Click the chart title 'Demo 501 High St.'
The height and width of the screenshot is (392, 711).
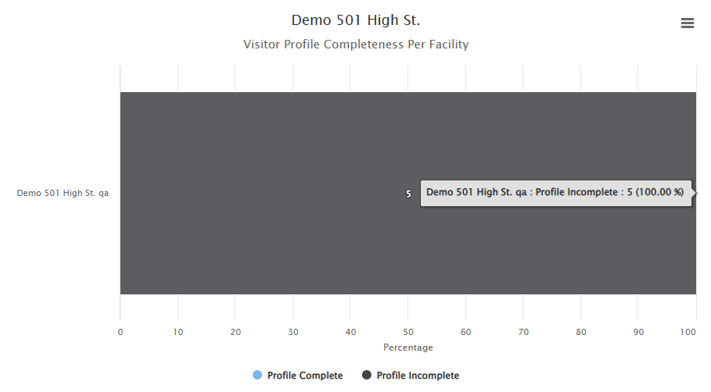pos(355,20)
